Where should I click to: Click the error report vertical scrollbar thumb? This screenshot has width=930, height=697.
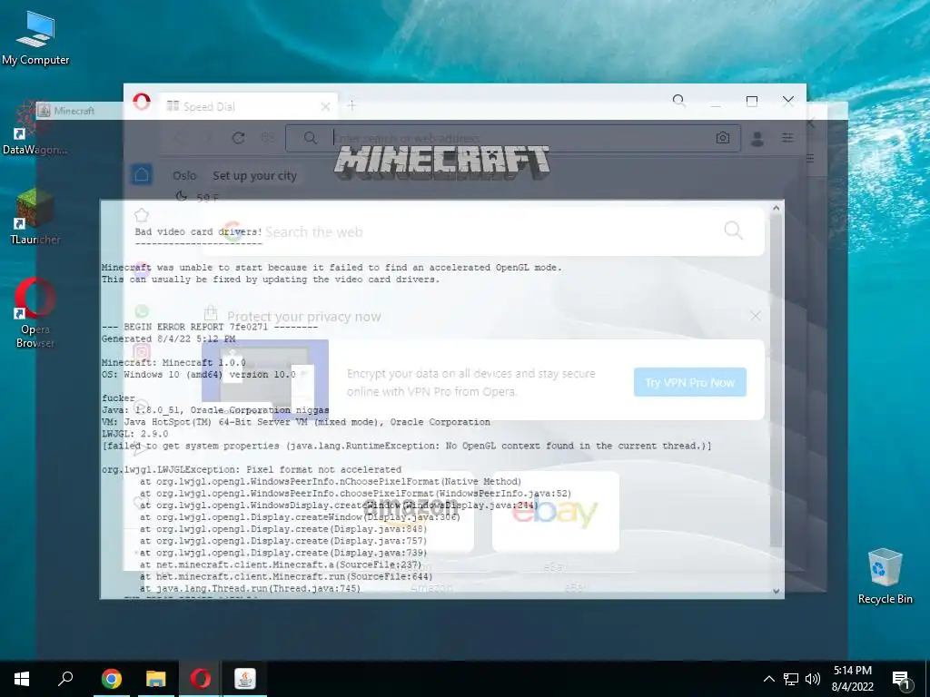(776, 380)
